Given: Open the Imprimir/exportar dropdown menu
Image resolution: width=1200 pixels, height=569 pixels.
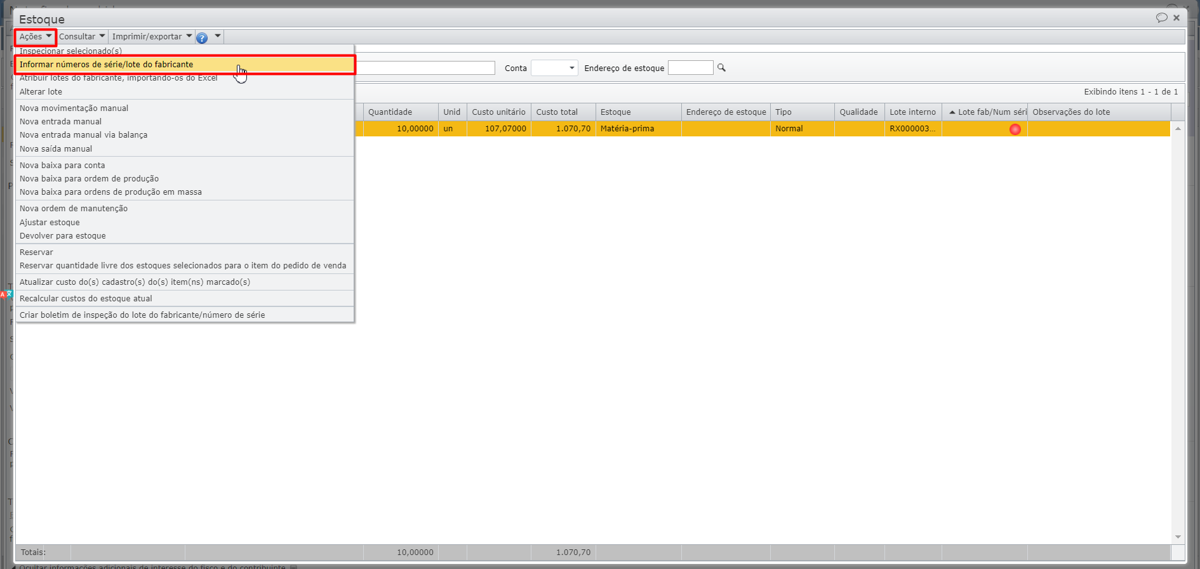Looking at the screenshot, I should click(152, 37).
